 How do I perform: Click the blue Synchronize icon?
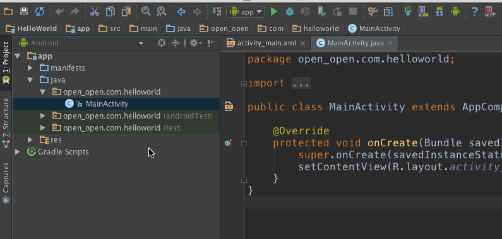pyautogui.click(x=40, y=12)
